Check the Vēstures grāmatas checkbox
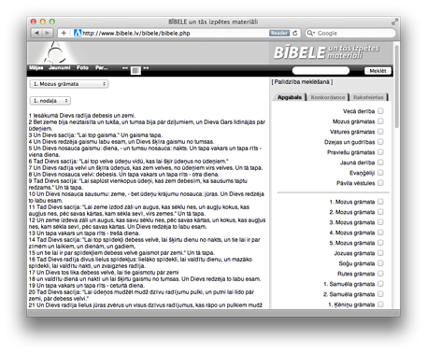This screenshot has height=354, width=427. 380,132
